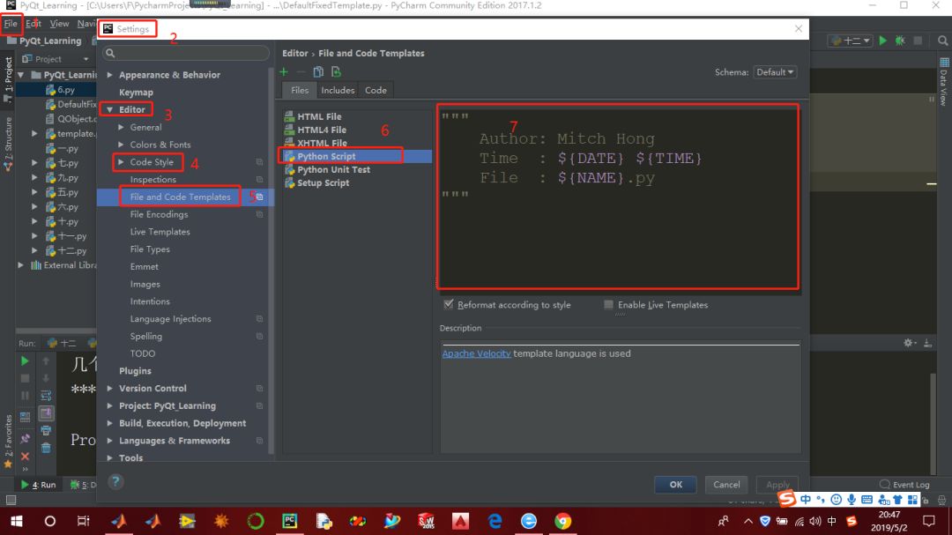Start debug with the bug icon in toolbar
Image resolution: width=952 pixels, height=535 pixels.
[900, 41]
